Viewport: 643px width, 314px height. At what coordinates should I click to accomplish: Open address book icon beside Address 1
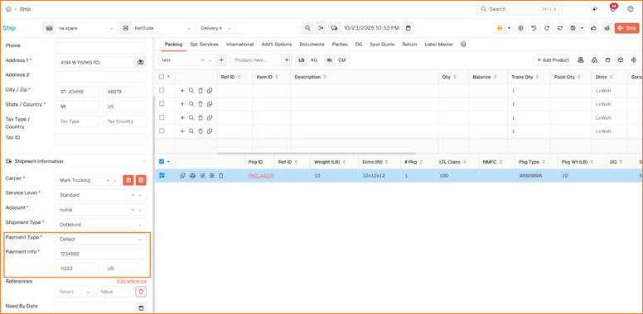tap(141, 62)
